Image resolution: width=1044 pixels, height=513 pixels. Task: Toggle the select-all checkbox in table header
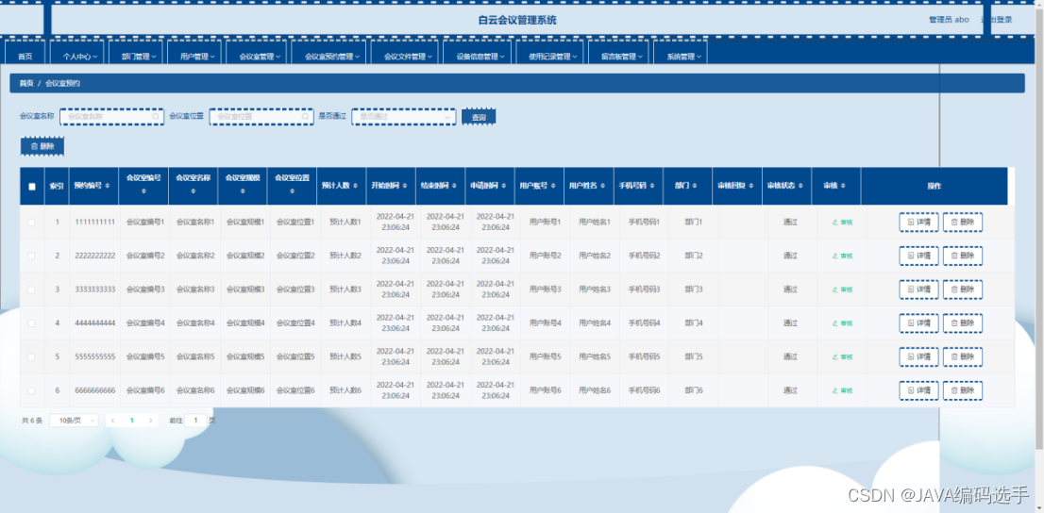32,187
